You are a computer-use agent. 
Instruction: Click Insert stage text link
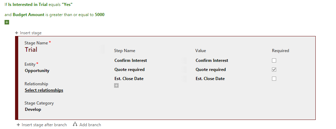[x=31, y=33]
